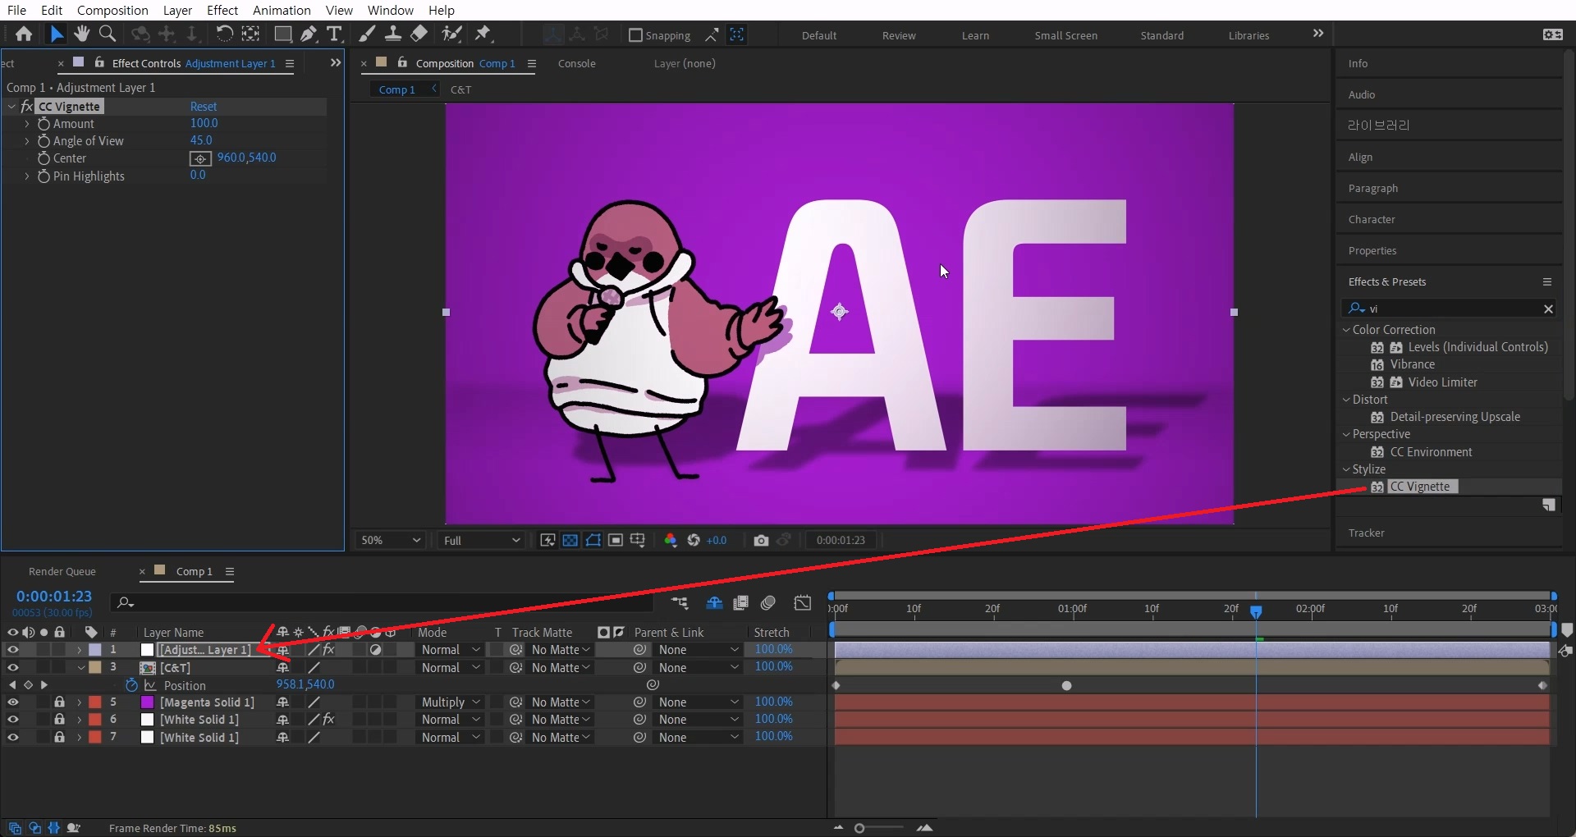The width and height of the screenshot is (1576, 837).
Task: Enable the Snapping checkbox
Action: point(635,35)
